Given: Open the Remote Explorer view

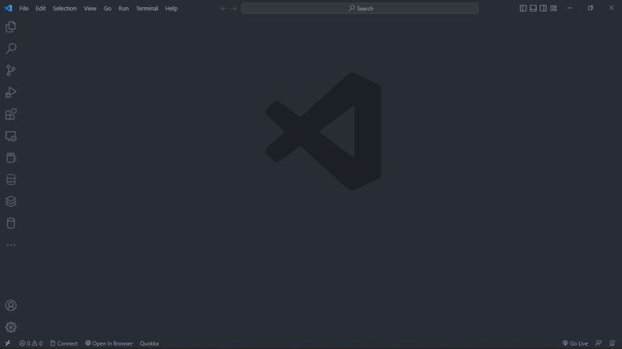Looking at the screenshot, I should 11,136.
